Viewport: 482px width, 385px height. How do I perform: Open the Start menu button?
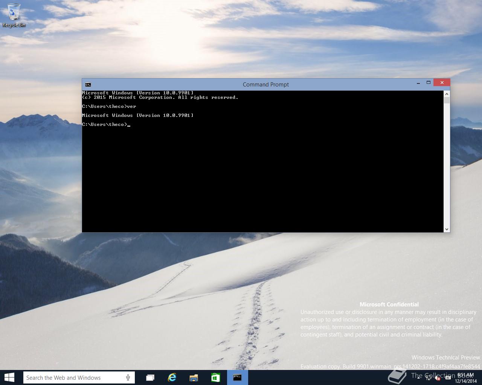tap(9, 377)
